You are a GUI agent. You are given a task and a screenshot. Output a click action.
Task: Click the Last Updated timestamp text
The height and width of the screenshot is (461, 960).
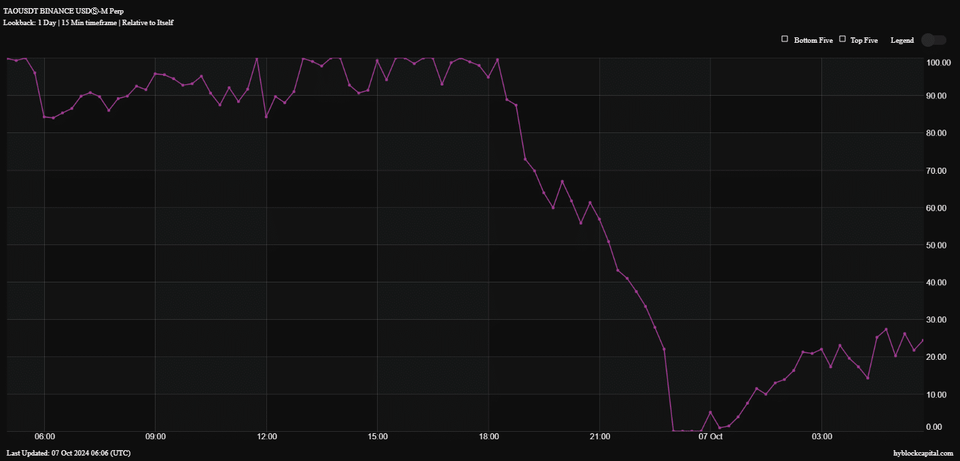69,453
